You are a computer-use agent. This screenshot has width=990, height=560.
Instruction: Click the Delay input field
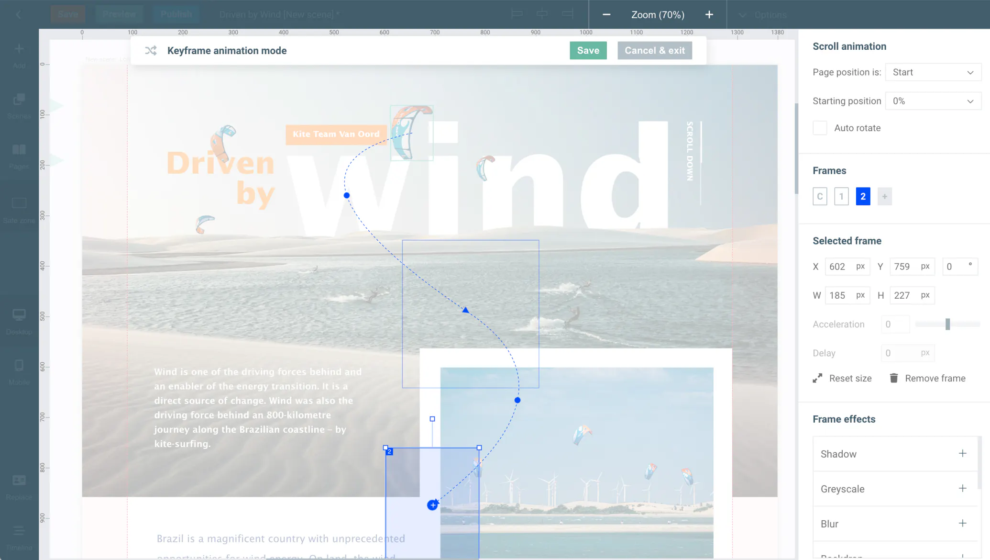[908, 353]
